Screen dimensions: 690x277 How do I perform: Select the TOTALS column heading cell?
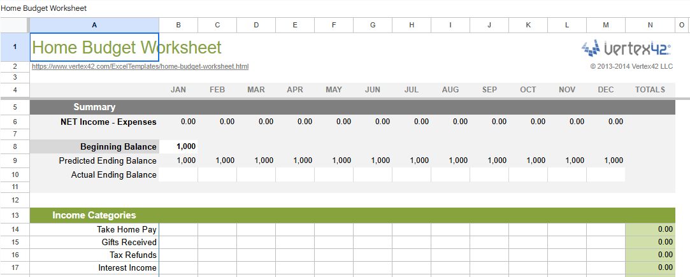650,90
